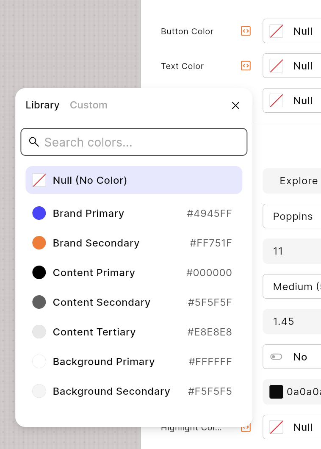
Task: Switch to the Library tab
Action: click(x=42, y=105)
